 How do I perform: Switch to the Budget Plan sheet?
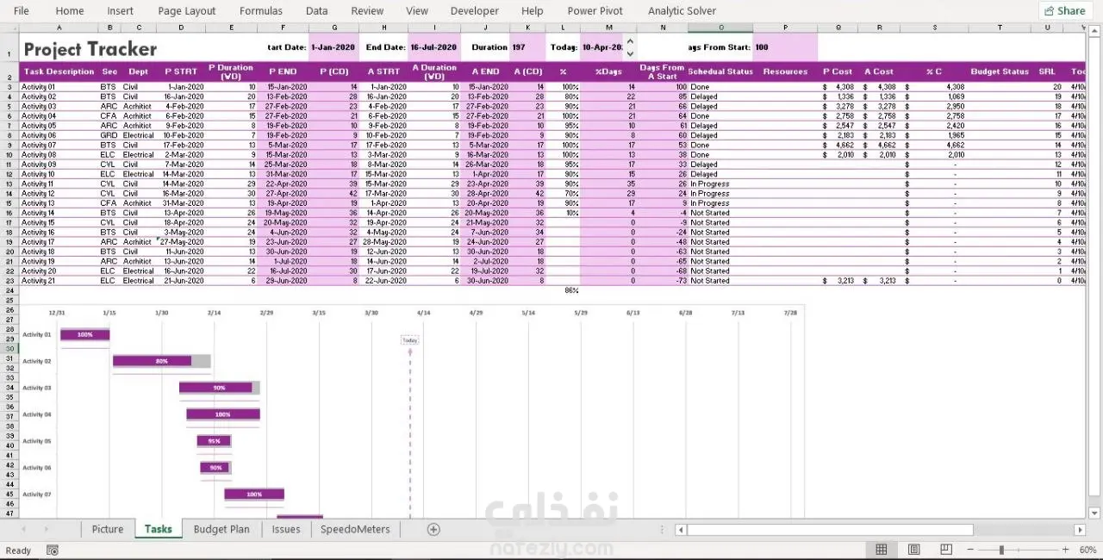[x=221, y=529]
